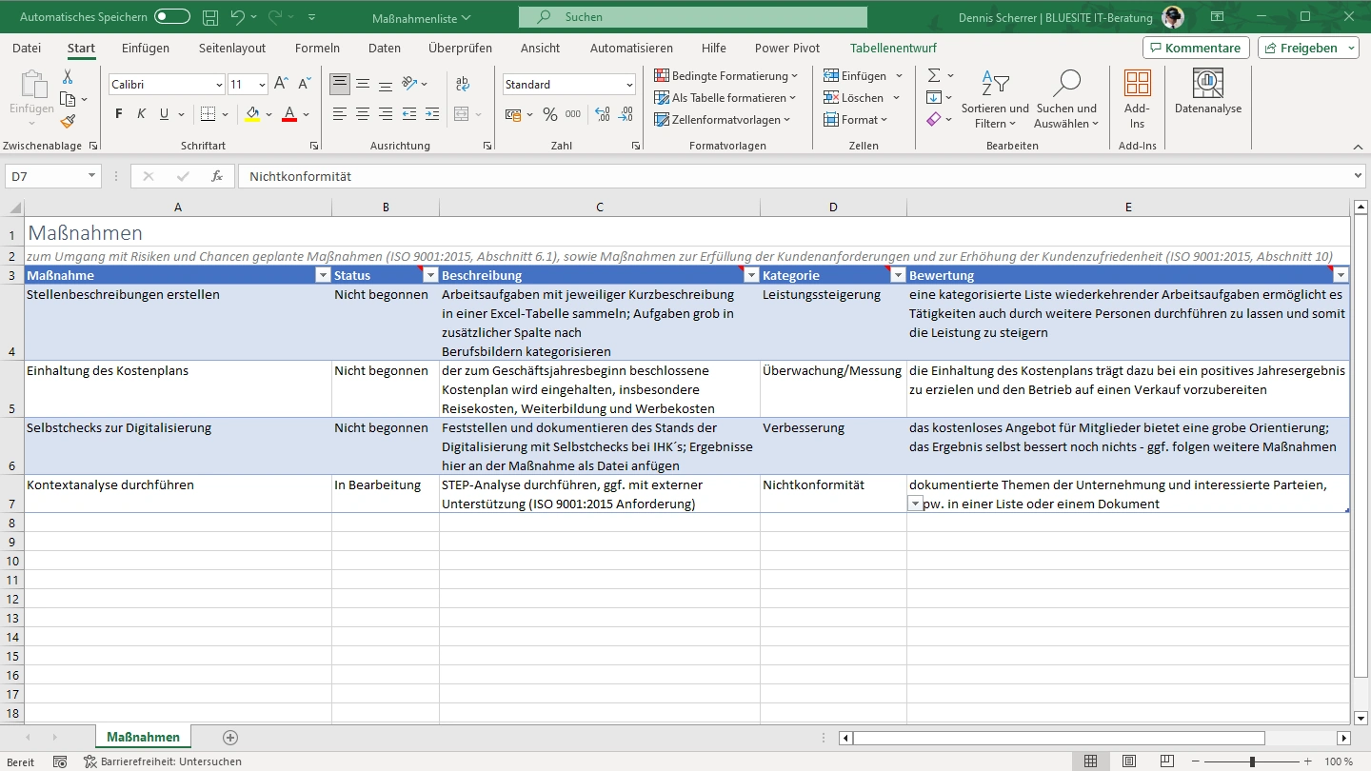Apply percent style number format

pyautogui.click(x=549, y=114)
